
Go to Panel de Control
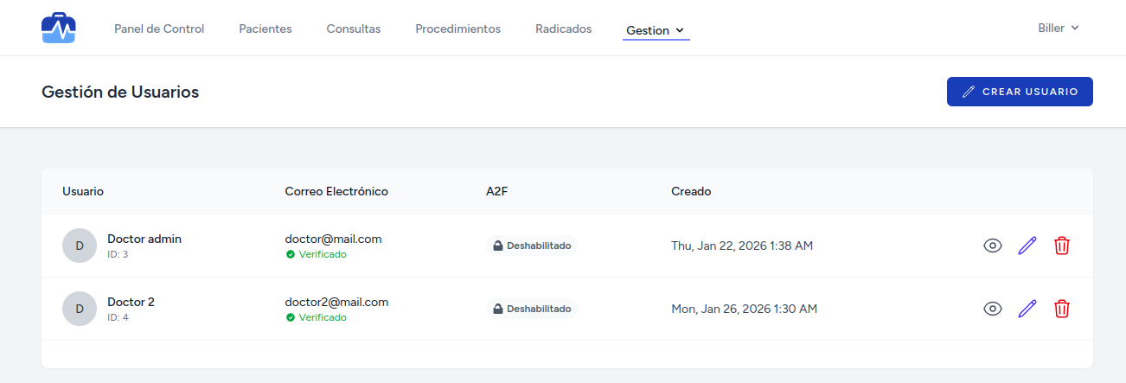pyautogui.click(x=159, y=29)
